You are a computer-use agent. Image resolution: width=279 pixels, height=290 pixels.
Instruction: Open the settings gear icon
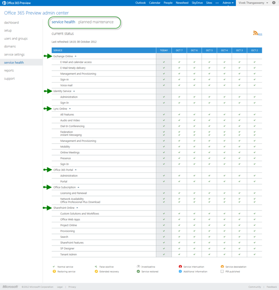pos(274,3)
